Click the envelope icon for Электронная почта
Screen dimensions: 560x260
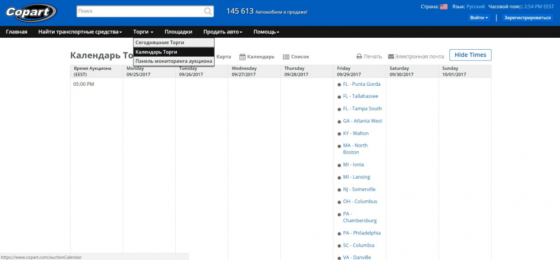(x=391, y=57)
